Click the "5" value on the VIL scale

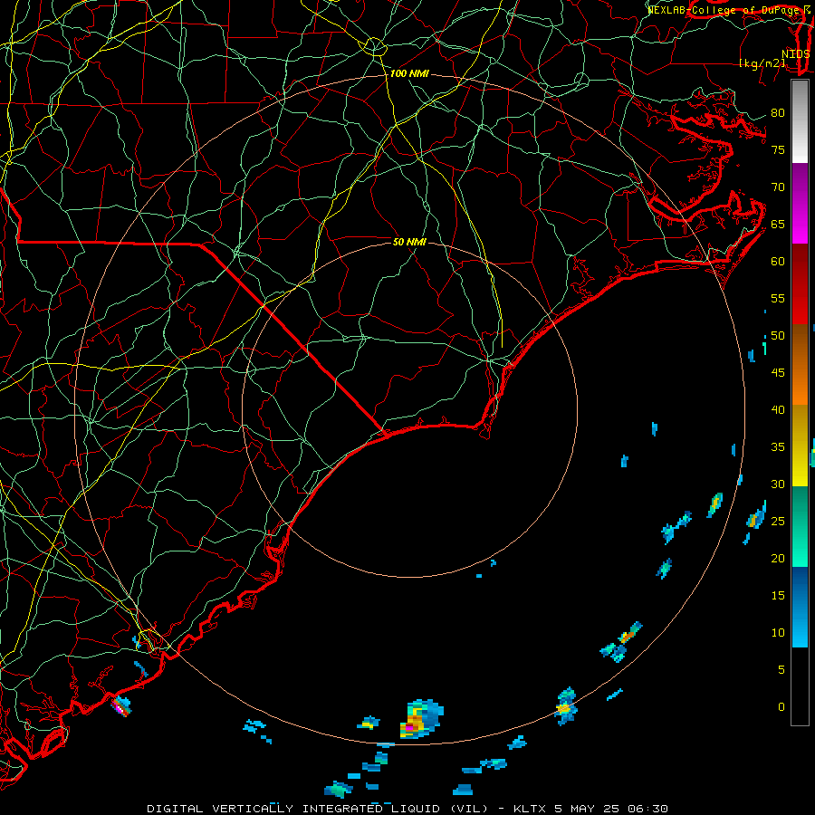click(781, 669)
